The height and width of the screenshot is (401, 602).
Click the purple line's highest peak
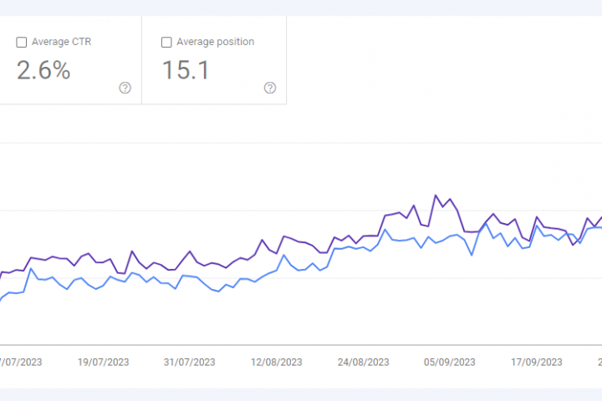pyautogui.click(x=436, y=195)
